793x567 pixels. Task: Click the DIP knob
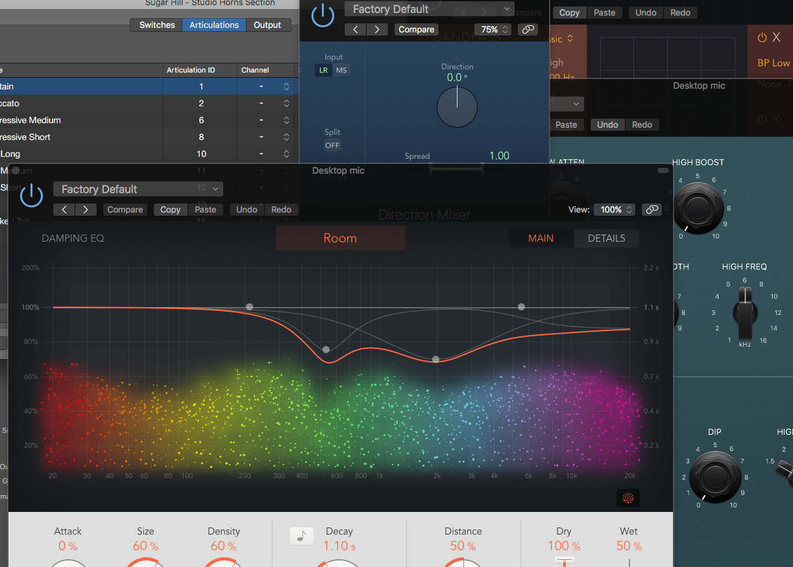[716, 478]
